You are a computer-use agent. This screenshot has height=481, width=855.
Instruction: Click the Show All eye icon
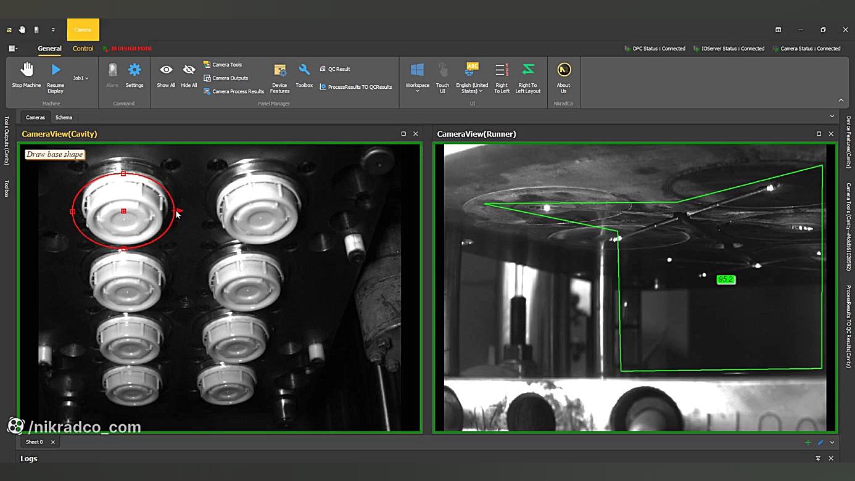166,70
